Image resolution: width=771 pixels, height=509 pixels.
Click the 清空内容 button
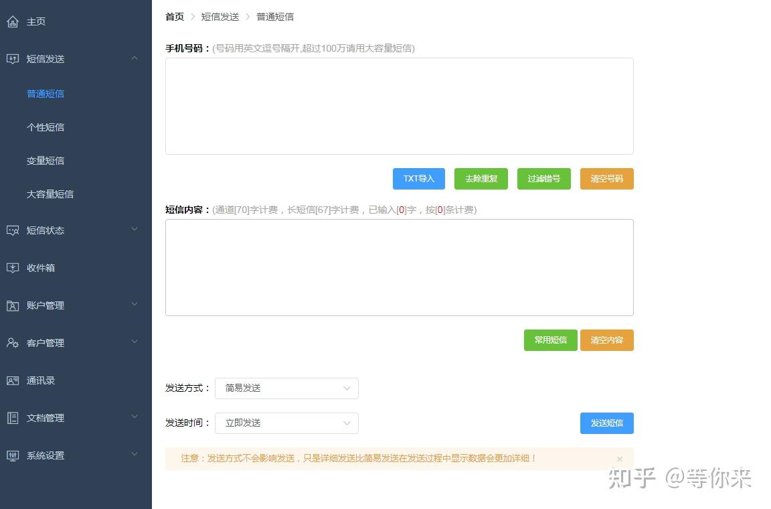[607, 340]
